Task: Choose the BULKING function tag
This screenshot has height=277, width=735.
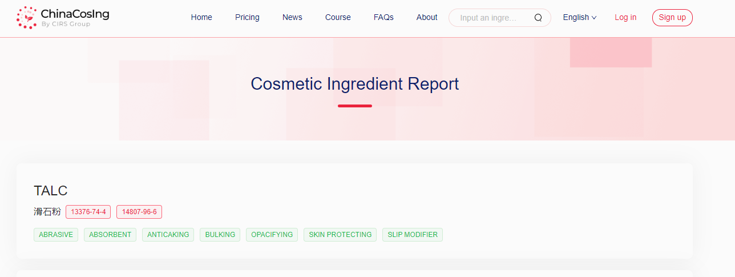Action: pyautogui.click(x=220, y=235)
